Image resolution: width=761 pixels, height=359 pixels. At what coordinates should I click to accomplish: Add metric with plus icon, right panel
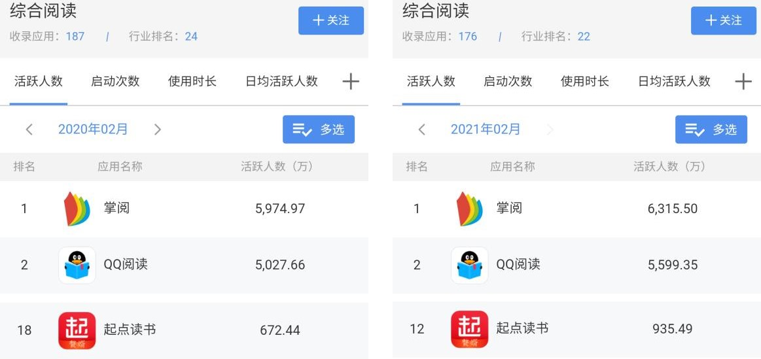click(743, 82)
